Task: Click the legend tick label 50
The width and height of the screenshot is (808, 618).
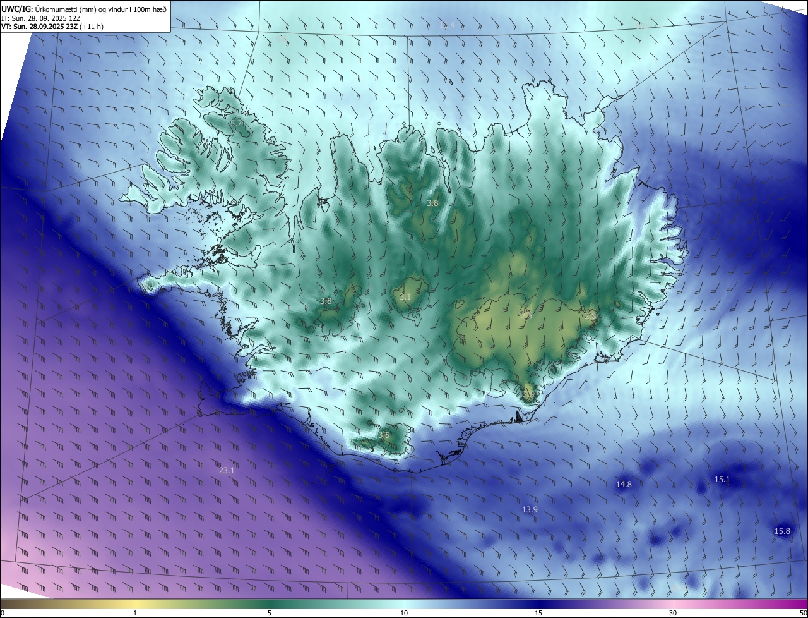Action: (x=803, y=613)
